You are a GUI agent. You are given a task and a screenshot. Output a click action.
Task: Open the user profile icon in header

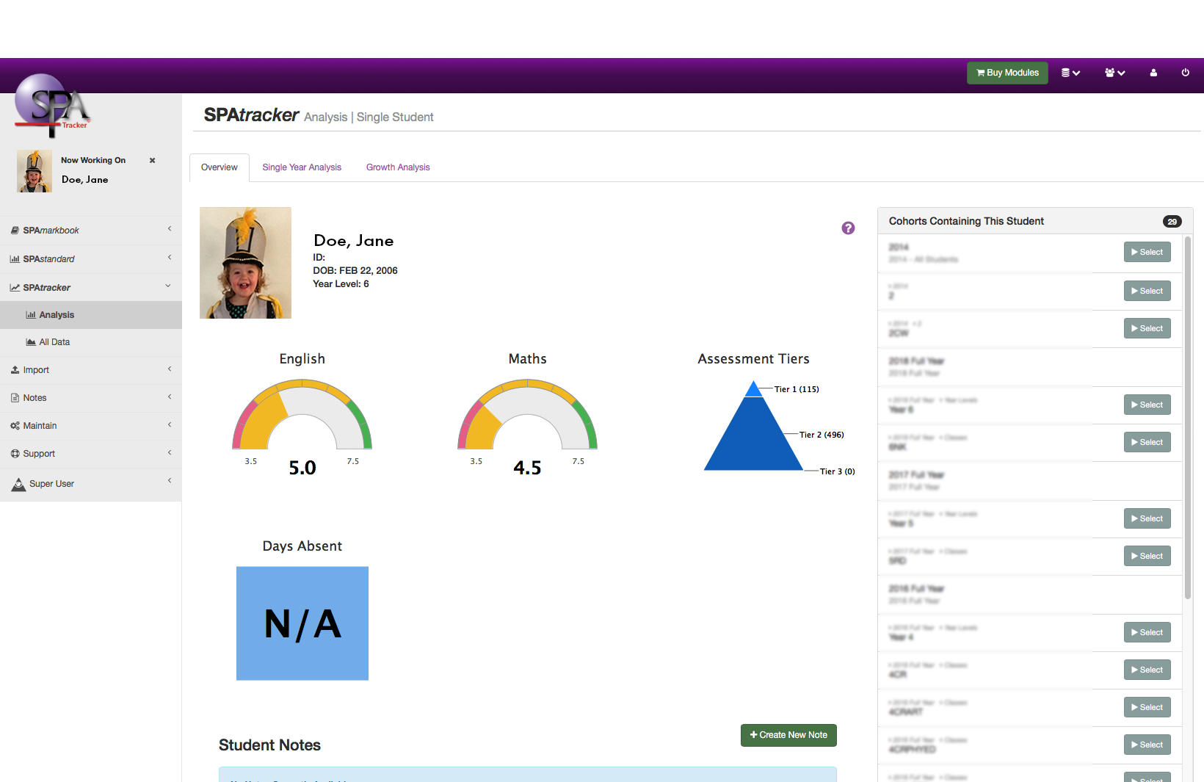pos(1153,73)
